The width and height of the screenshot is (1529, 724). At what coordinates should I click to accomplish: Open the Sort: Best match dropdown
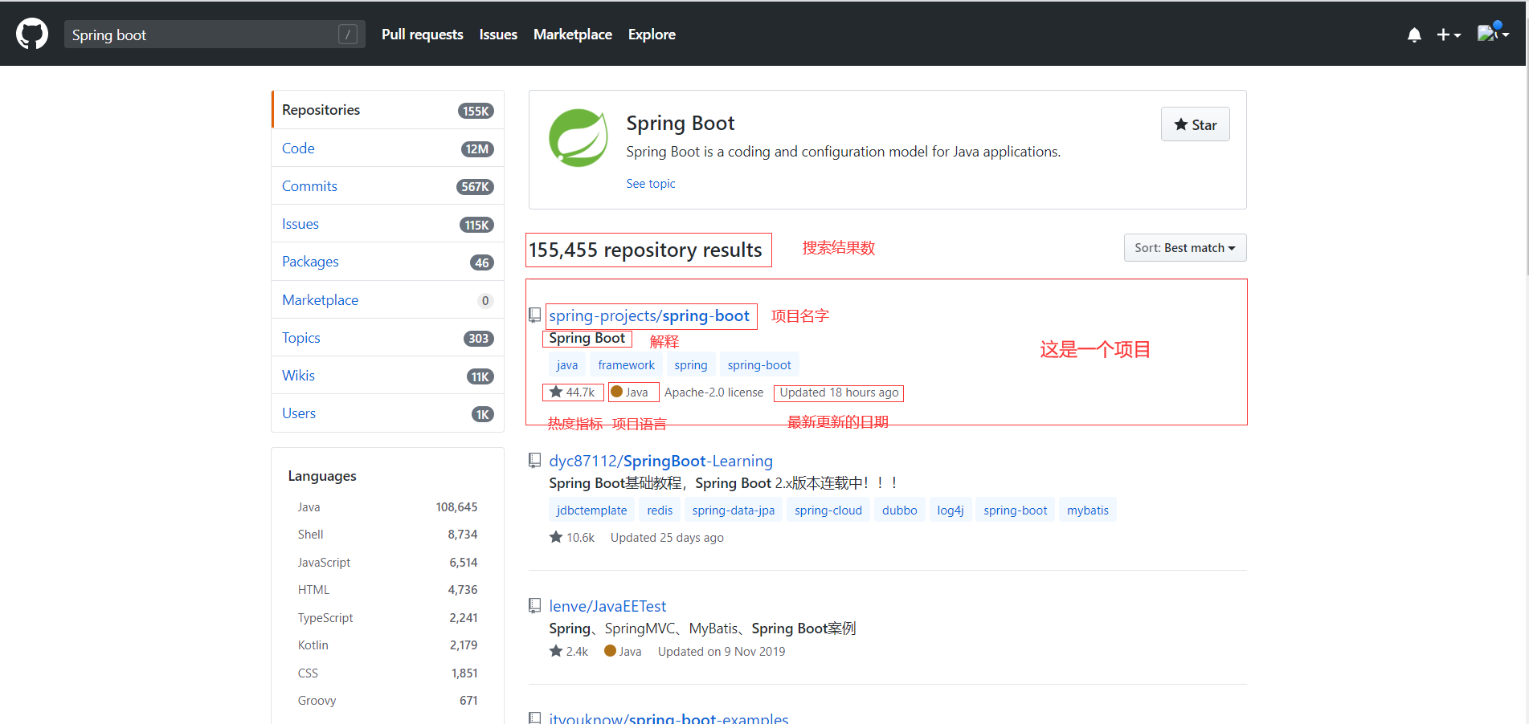(x=1185, y=248)
